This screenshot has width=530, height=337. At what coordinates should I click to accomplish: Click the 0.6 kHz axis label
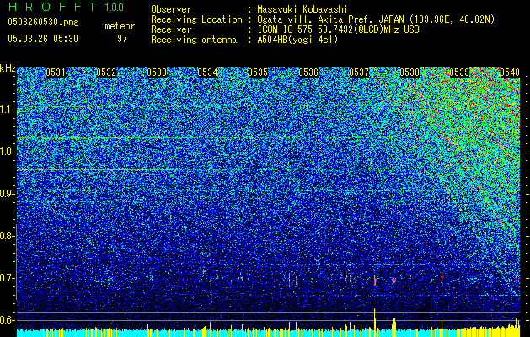[7, 320]
